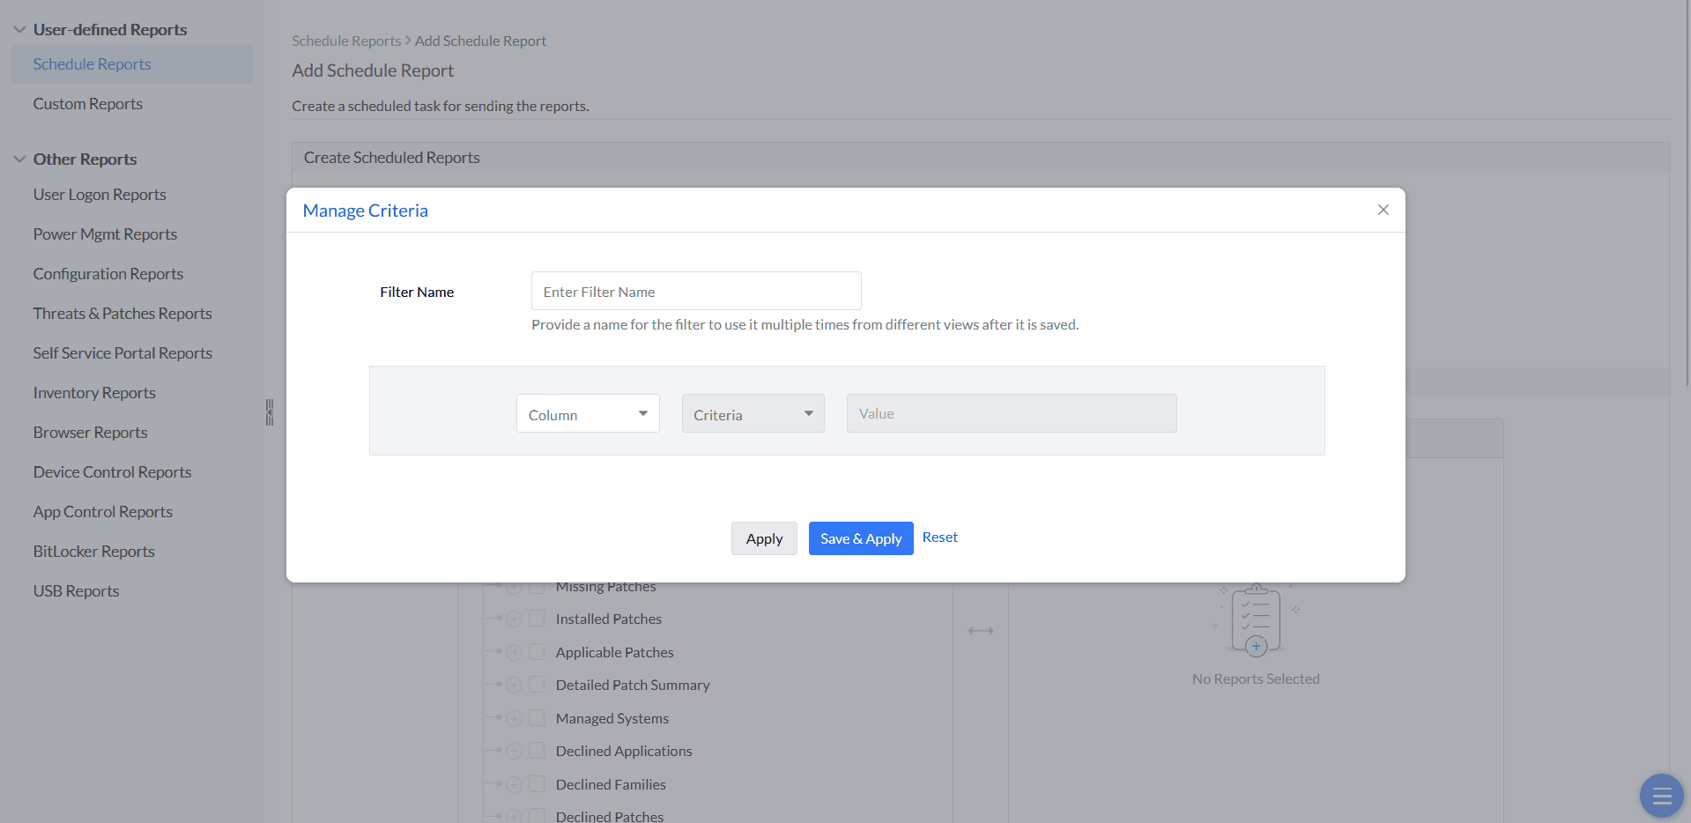Image resolution: width=1691 pixels, height=823 pixels.
Task: Open Custom Reports in the sidebar
Action: (x=88, y=104)
